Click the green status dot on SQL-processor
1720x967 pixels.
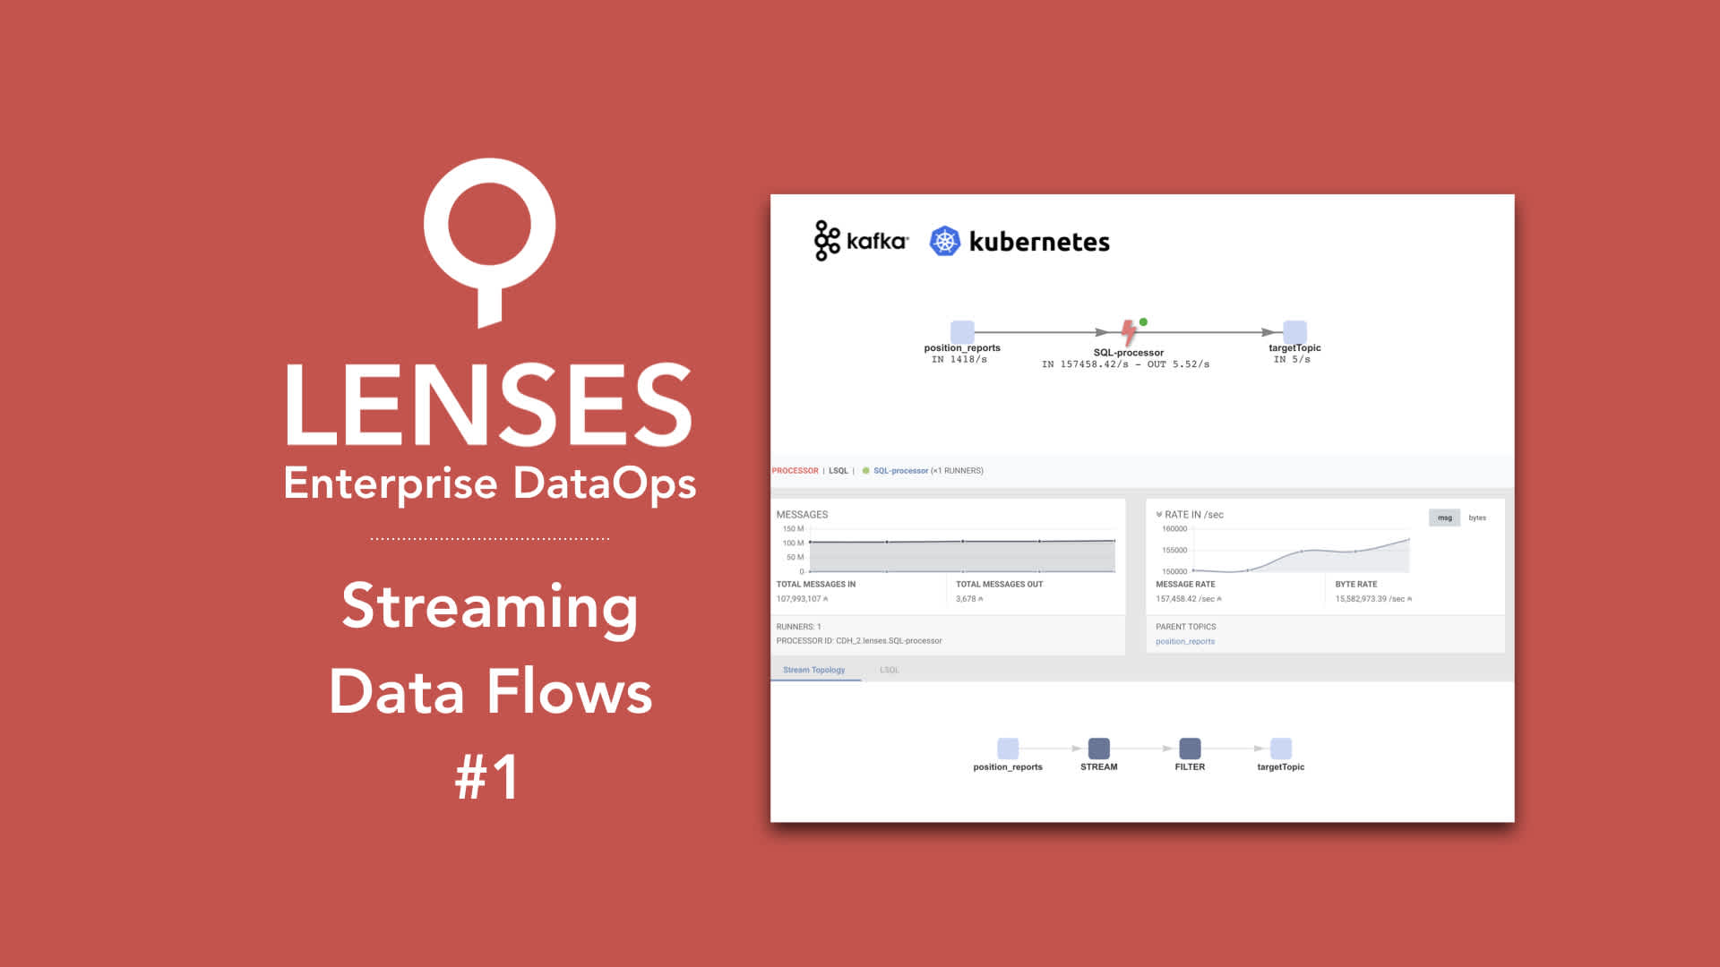tap(1140, 321)
